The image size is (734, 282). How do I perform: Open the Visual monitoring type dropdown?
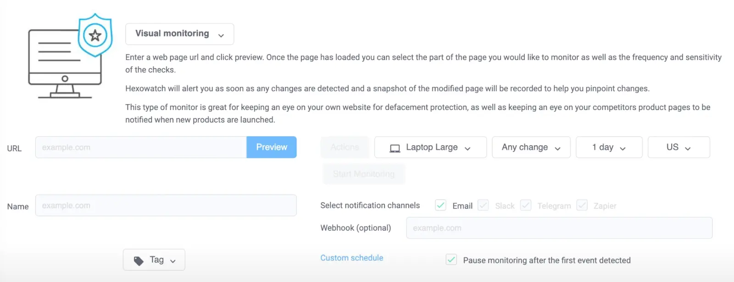coord(179,33)
